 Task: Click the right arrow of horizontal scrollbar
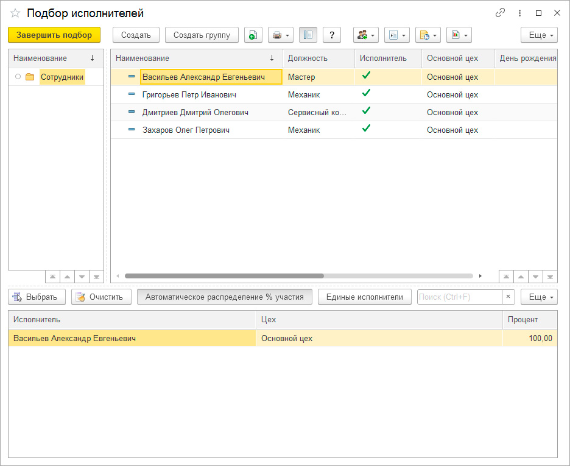tap(480, 276)
